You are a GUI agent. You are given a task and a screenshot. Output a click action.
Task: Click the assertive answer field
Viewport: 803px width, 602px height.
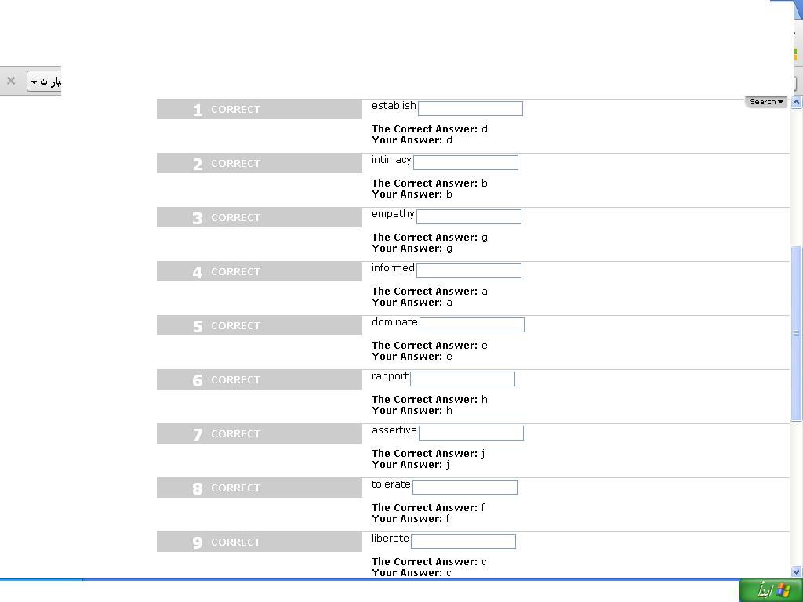coord(471,433)
